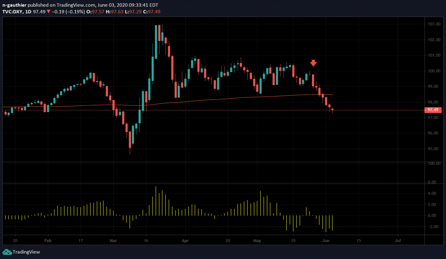Open the TradingView.com link in the header
Image resolution: width=446 pixels, height=259 pixels.
76,5
